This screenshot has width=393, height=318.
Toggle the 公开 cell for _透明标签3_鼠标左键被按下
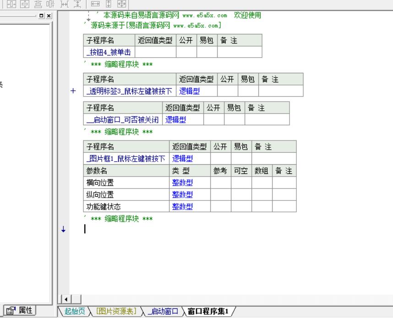point(227,91)
